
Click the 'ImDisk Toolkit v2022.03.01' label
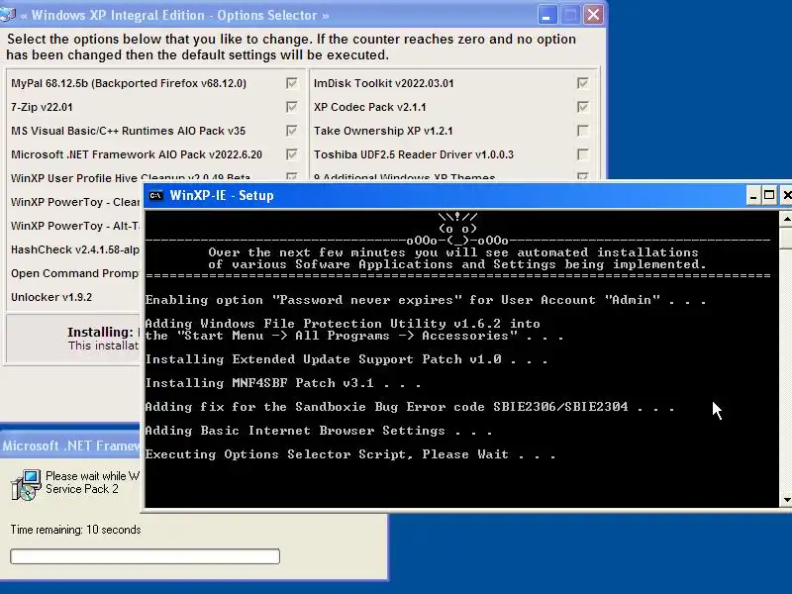click(384, 83)
